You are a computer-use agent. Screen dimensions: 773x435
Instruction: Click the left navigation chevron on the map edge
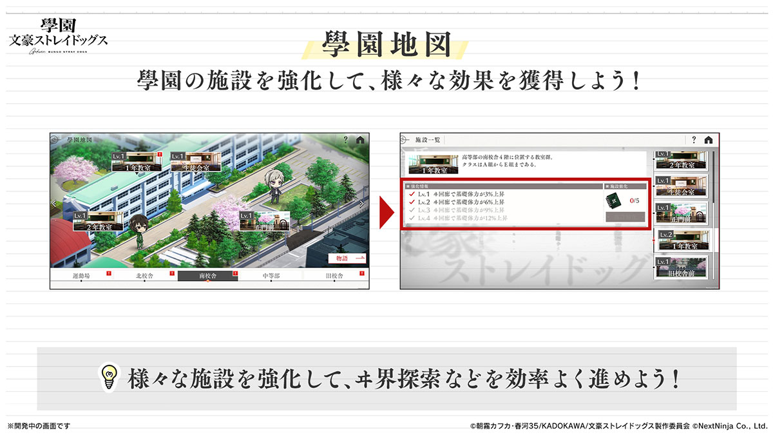[53, 204]
